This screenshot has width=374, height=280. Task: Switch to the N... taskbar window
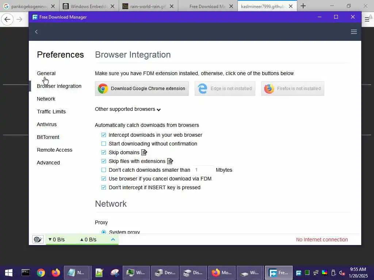click(76, 273)
